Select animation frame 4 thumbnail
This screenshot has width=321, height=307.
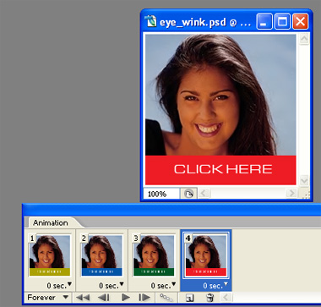point(206,256)
